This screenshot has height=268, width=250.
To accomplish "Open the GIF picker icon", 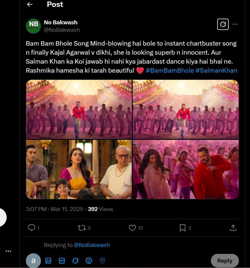I will click(62, 260).
